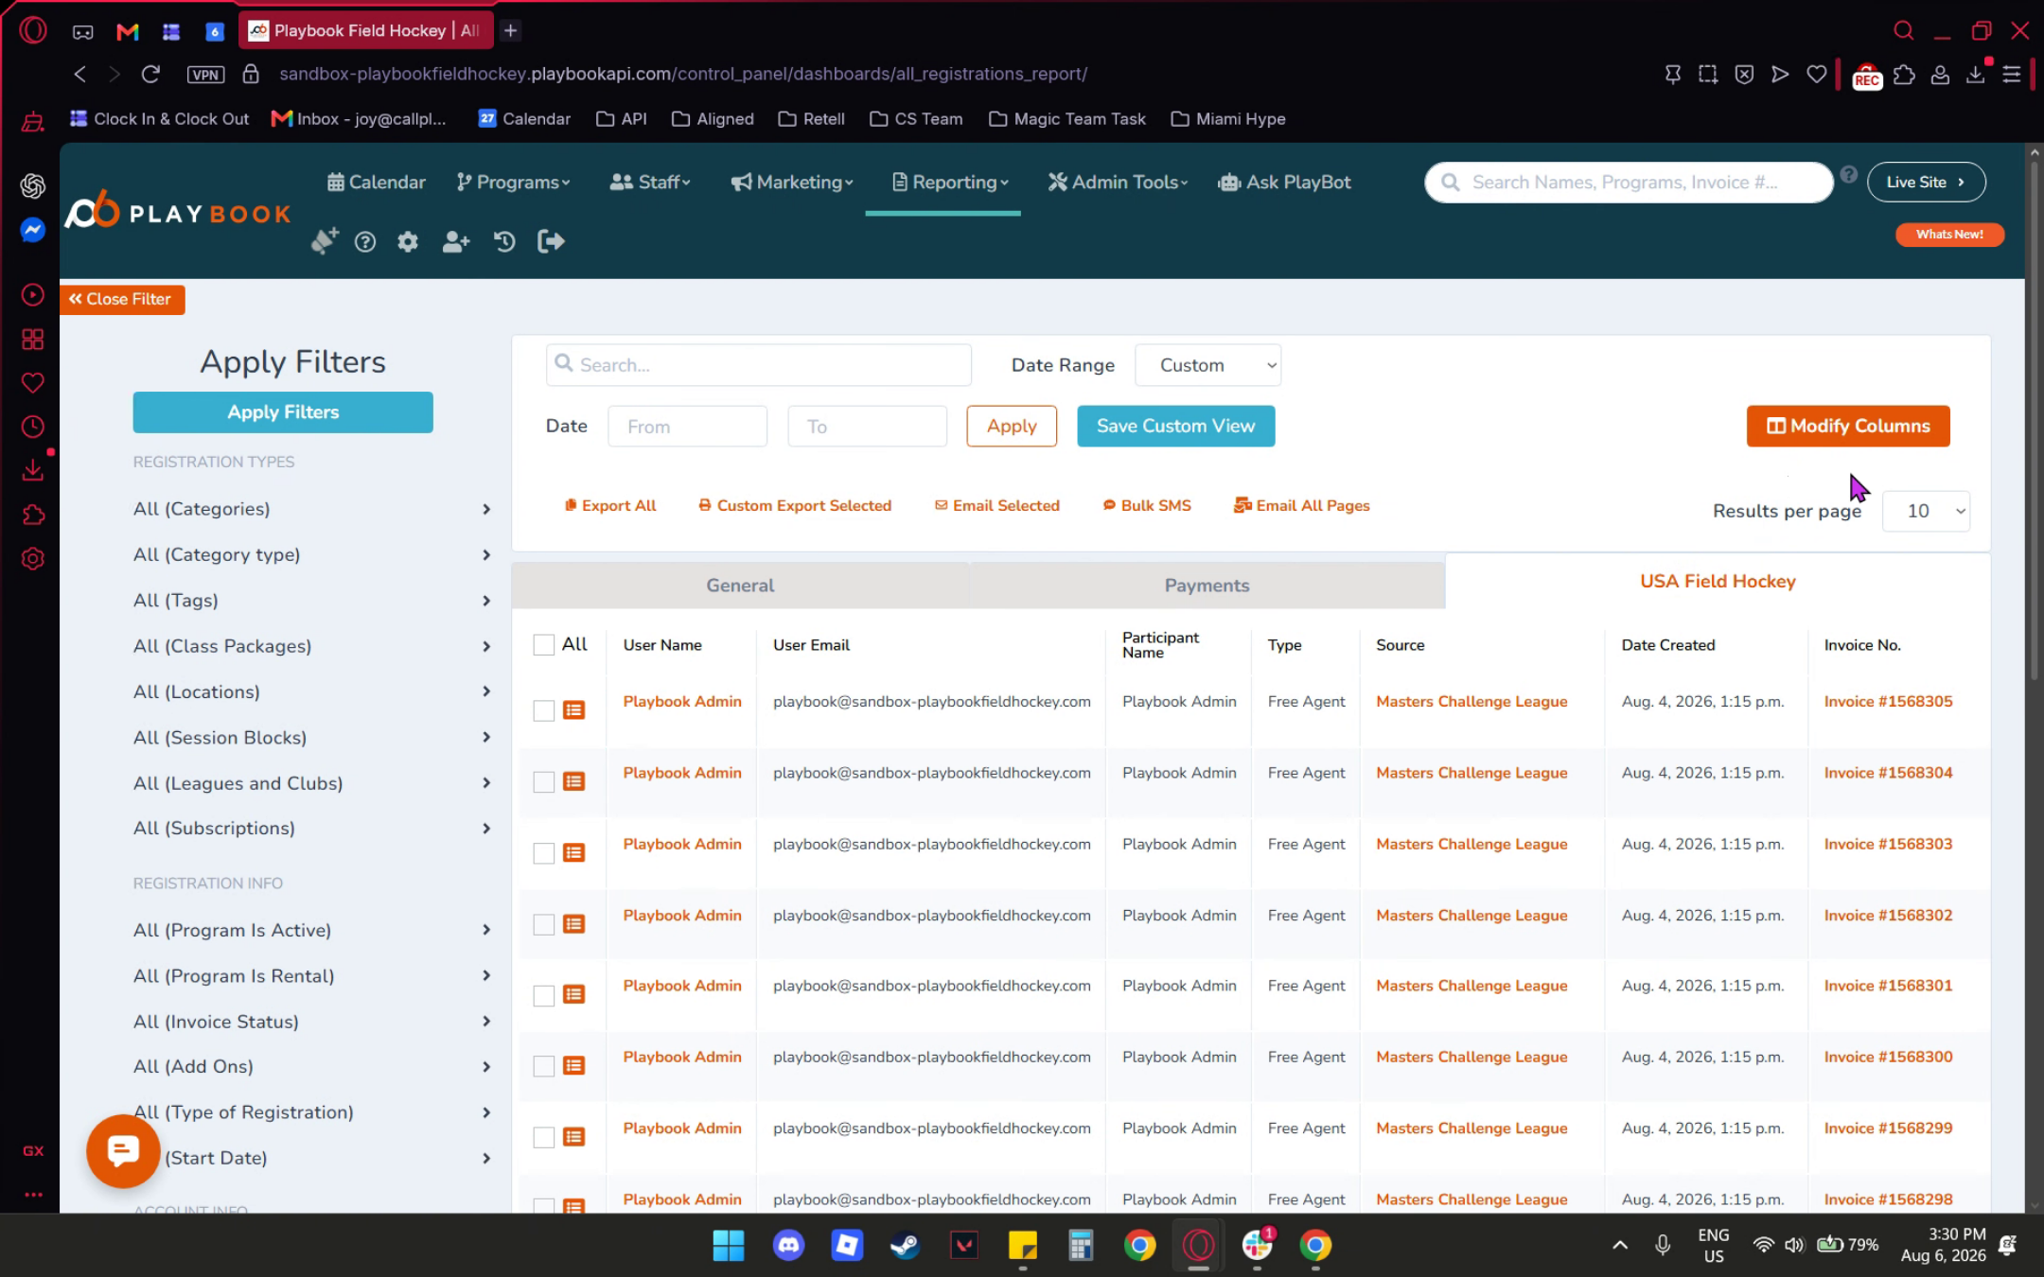Click the rocket icon in Playbook header
The width and height of the screenshot is (2044, 1277).
coord(324,241)
